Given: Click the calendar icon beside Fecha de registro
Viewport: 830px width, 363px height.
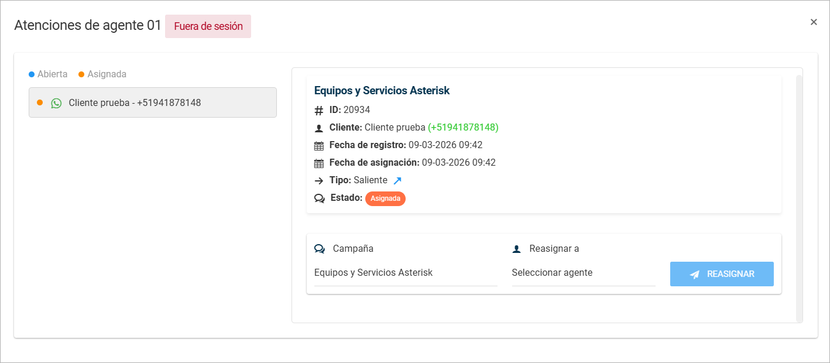Looking at the screenshot, I should (319, 145).
